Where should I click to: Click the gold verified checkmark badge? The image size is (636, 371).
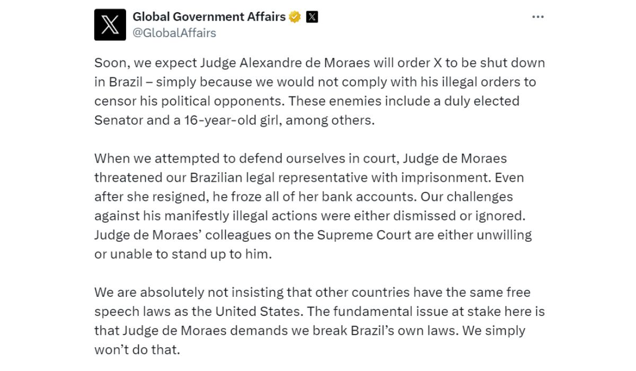(295, 17)
